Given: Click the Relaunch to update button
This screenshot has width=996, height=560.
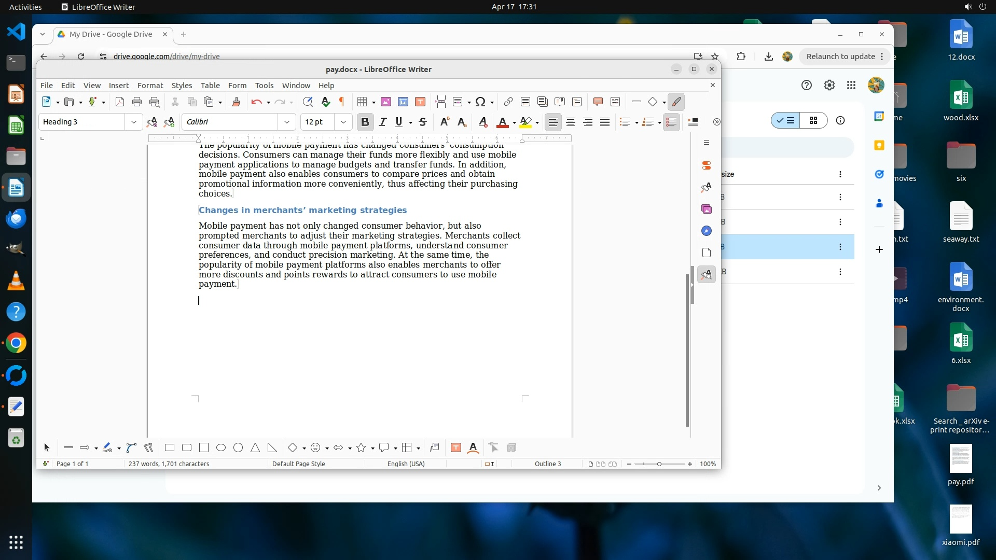Looking at the screenshot, I should coord(840,57).
